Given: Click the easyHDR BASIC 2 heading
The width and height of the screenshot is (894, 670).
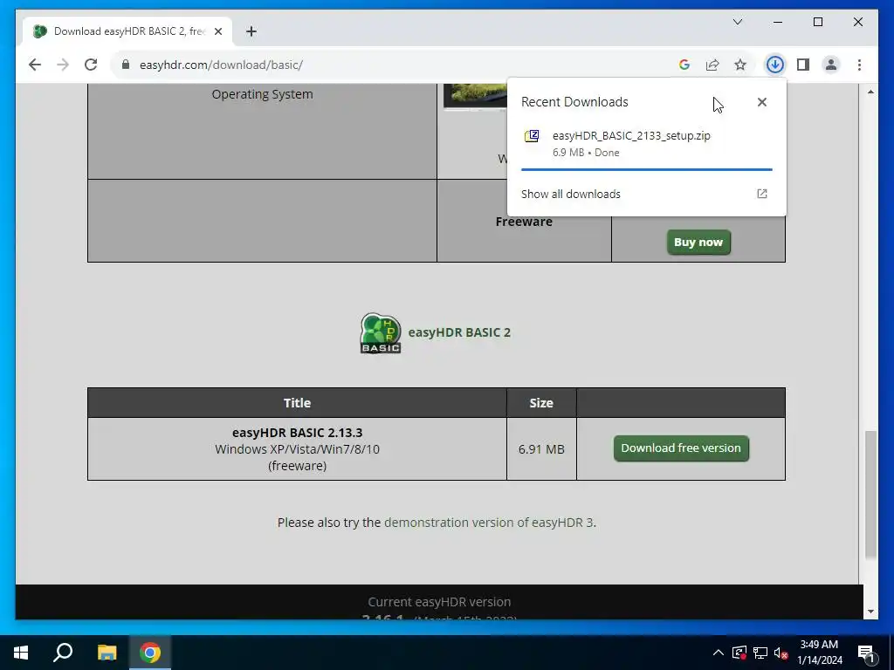Looking at the screenshot, I should pos(459,332).
